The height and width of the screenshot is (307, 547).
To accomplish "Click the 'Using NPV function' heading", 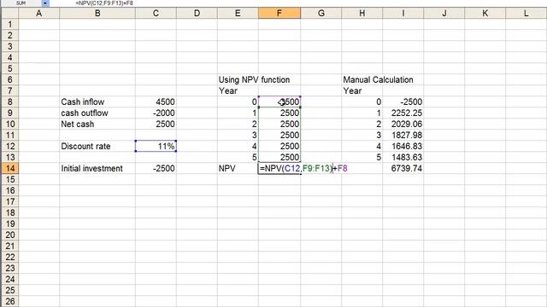I will coord(254,79).
